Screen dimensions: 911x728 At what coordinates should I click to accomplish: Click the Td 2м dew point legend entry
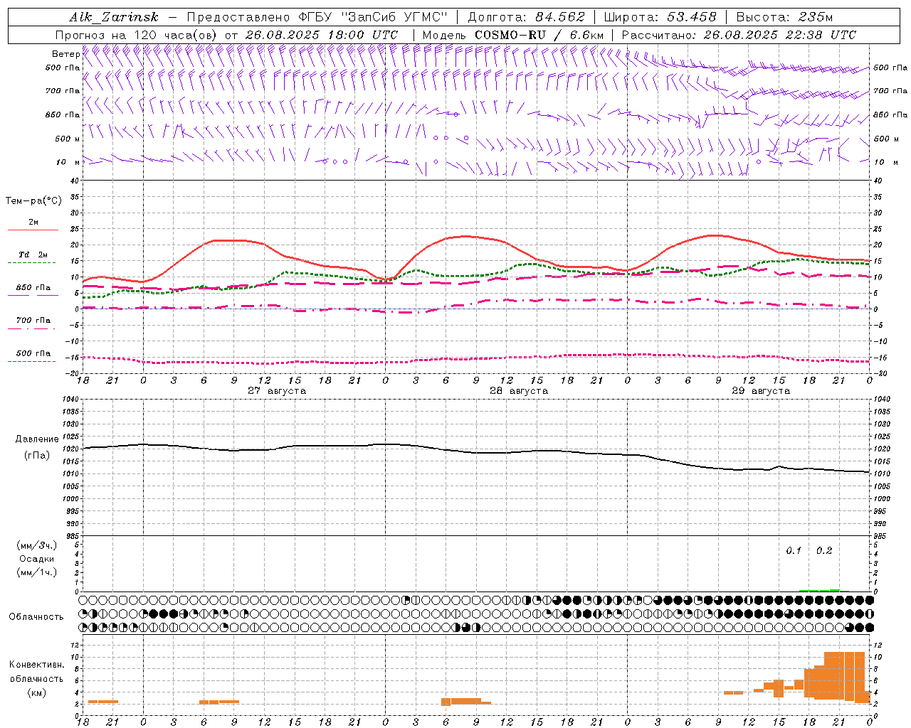click(33, 255)
